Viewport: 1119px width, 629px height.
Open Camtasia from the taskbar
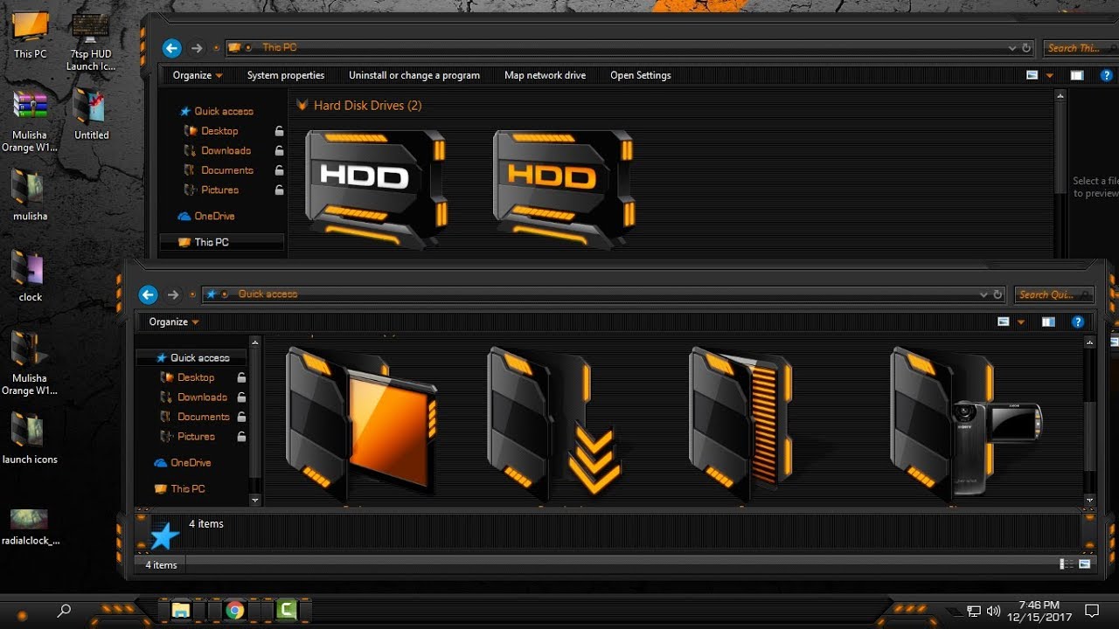[288, 611]
